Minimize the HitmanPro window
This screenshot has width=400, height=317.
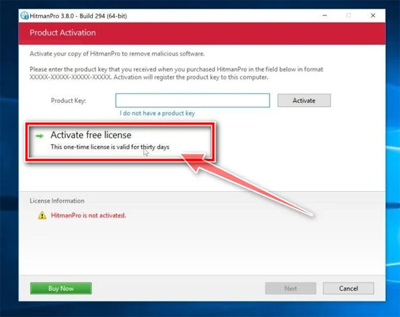coord(324,15)
